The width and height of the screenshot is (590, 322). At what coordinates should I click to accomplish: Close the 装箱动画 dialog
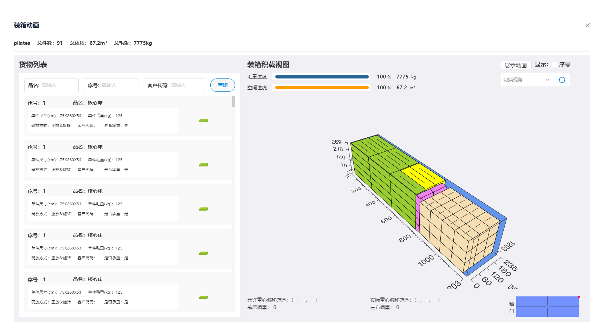point(587,25)
